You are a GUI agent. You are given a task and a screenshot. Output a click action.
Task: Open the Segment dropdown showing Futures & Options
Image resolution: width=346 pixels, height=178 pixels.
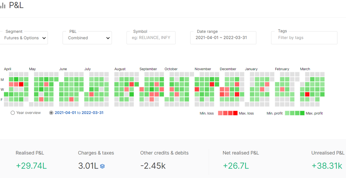24,38
